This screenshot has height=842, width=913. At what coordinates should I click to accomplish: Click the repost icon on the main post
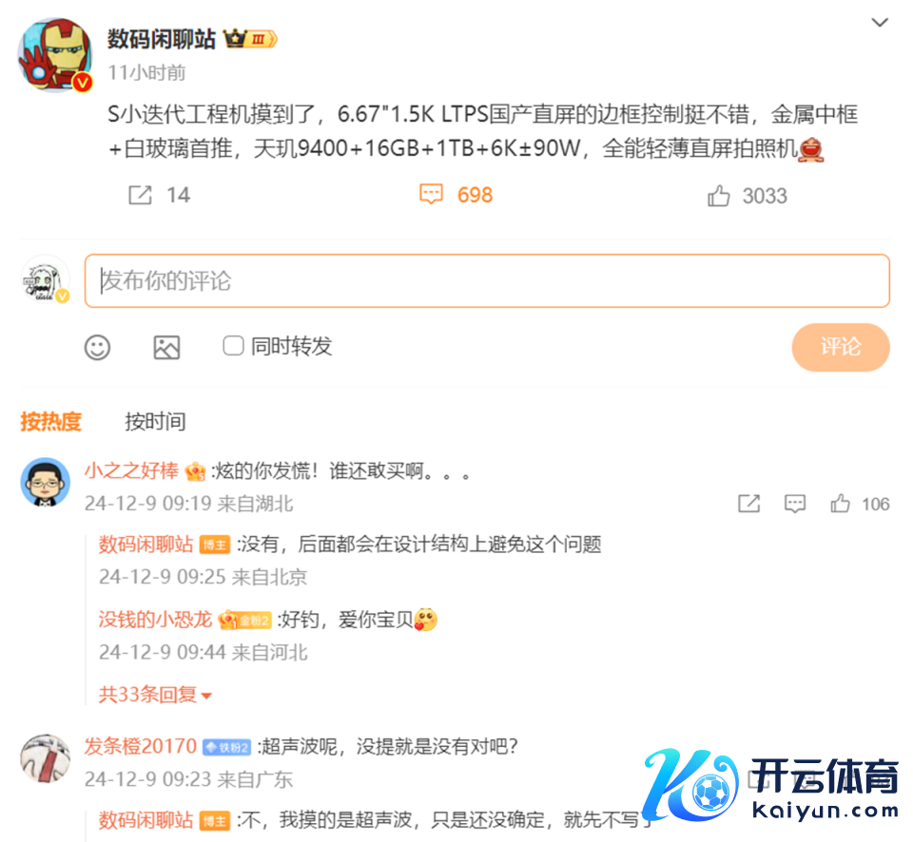(140, 195)
